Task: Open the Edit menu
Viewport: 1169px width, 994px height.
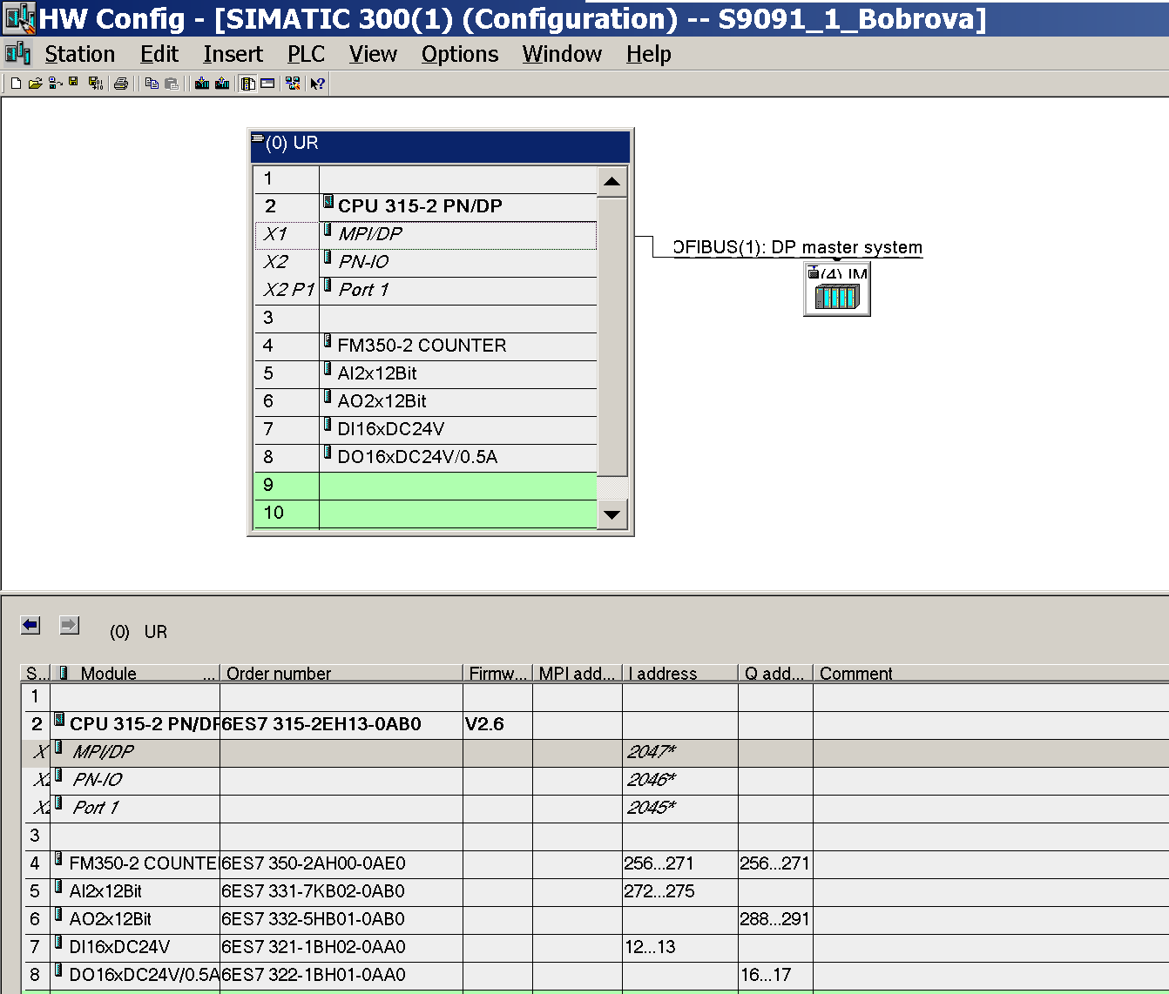Action: [x=159, y=54]
